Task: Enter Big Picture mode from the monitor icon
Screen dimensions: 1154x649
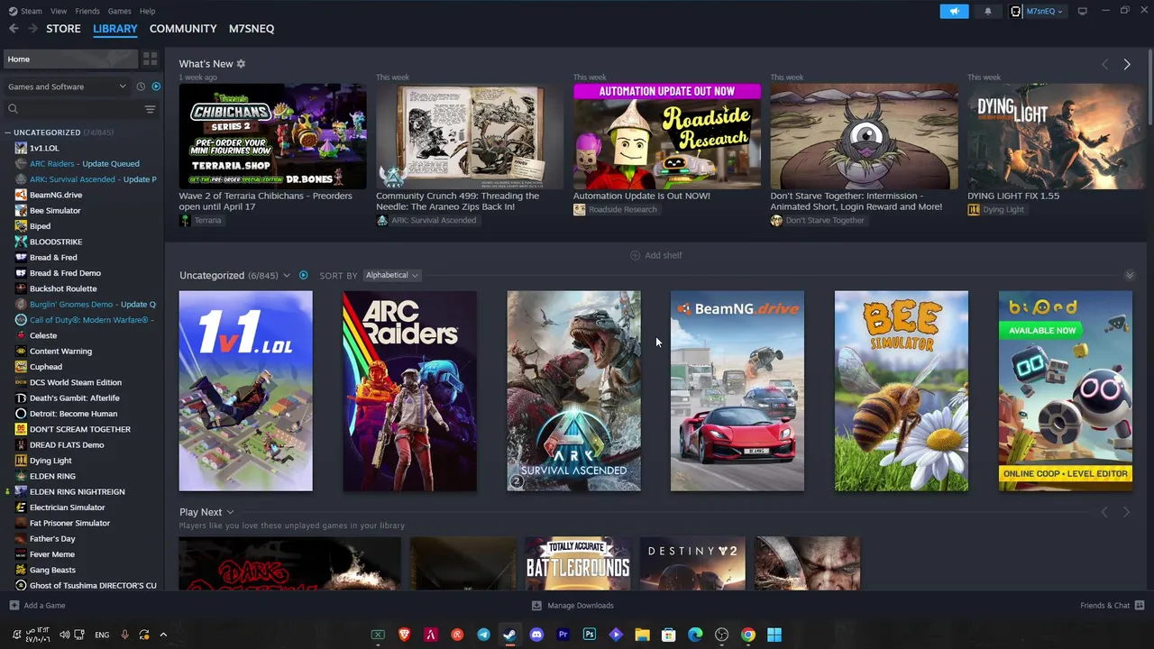Action: point(1082,11)
